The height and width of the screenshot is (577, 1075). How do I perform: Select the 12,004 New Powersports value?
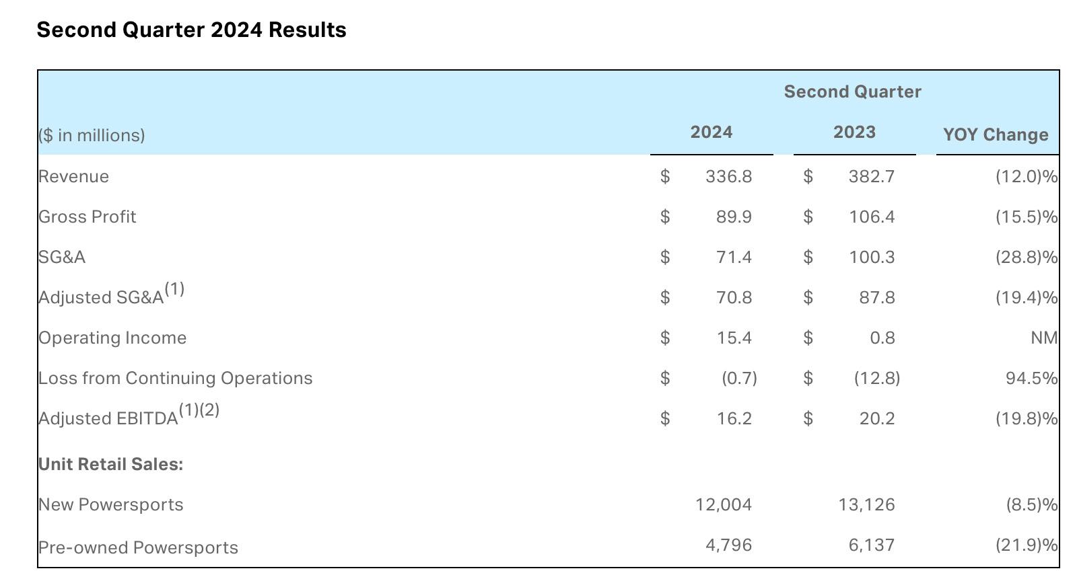724,505
